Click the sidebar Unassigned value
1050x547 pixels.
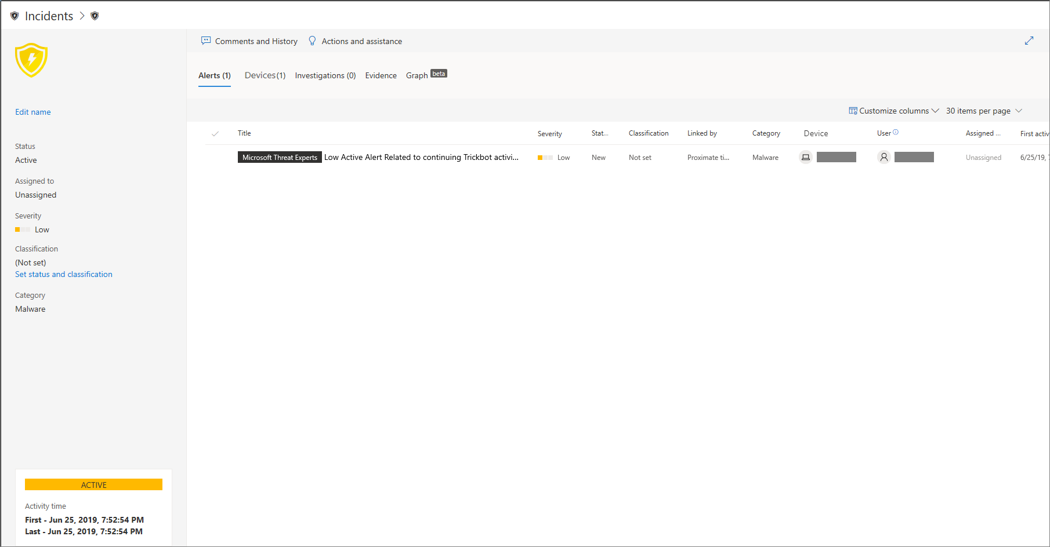coord(36,195)
